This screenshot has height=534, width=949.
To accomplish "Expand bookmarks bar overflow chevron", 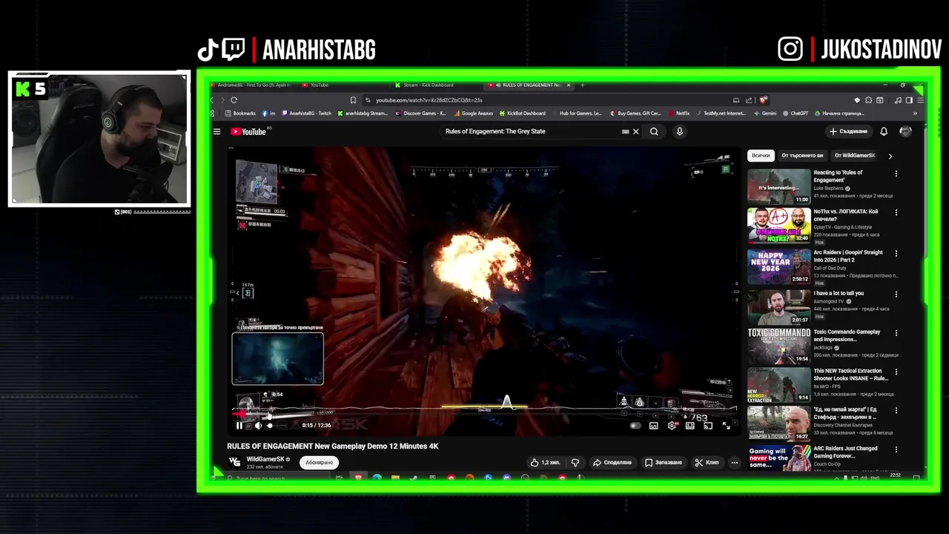I will coord(915,113).
